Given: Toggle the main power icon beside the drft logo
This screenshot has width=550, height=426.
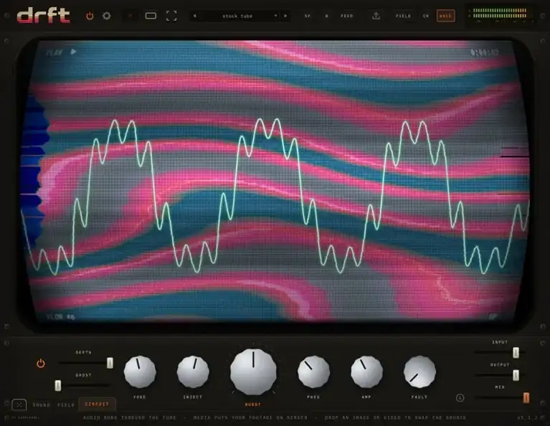Looking at the screenshot, I should pyautogui.click(x=90, y=16).
